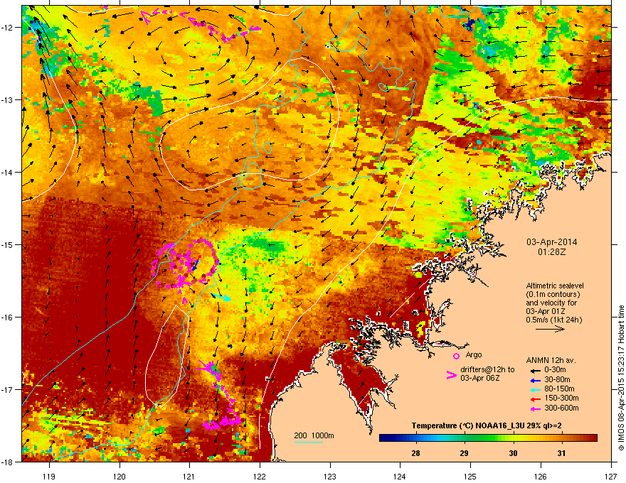626x483 pixels.
Task: Click the '80-150m' depth label
Action: tap(559, 389)
